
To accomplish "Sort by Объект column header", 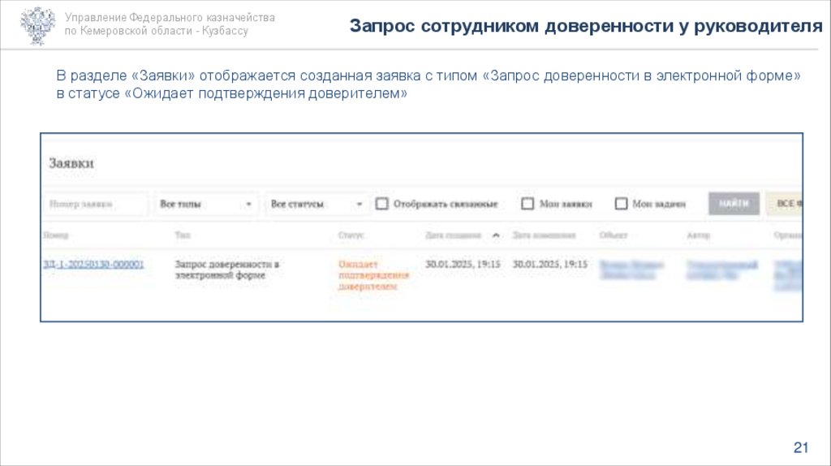I will coord(614,235).
